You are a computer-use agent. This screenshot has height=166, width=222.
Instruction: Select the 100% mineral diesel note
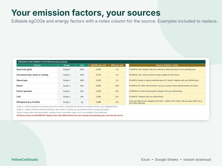pos(167,86)
